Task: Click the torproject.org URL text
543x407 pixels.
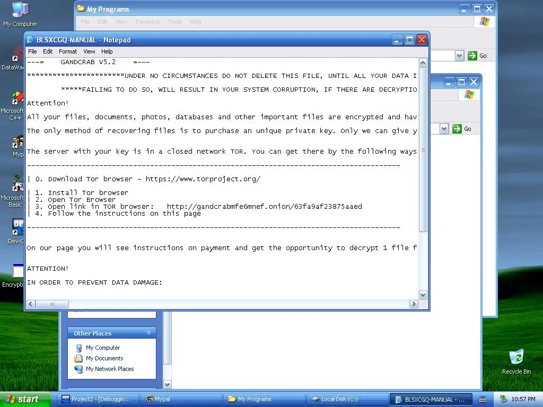Action: click(203, 179)
